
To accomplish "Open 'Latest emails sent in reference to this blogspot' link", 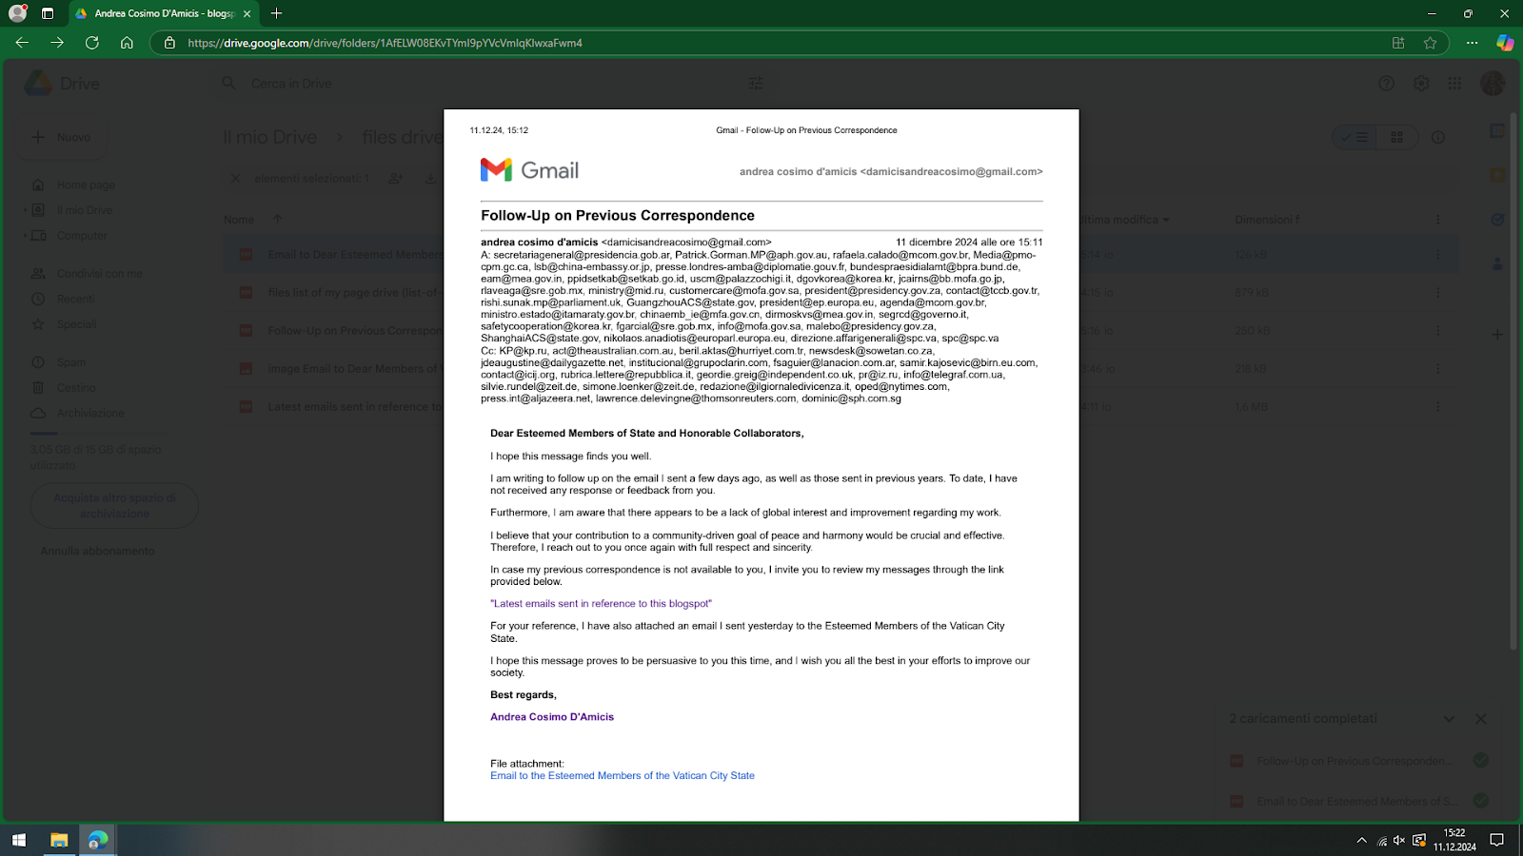I will tap(601, 604).
